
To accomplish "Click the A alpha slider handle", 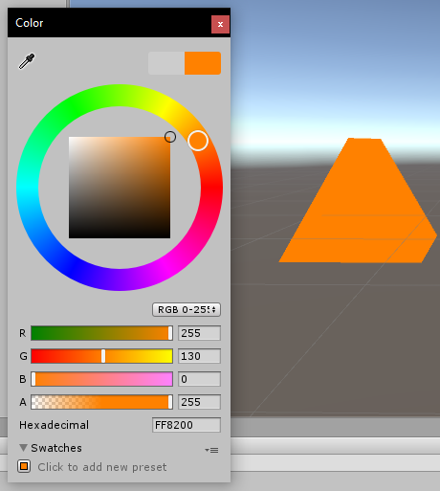I will 170,402.
